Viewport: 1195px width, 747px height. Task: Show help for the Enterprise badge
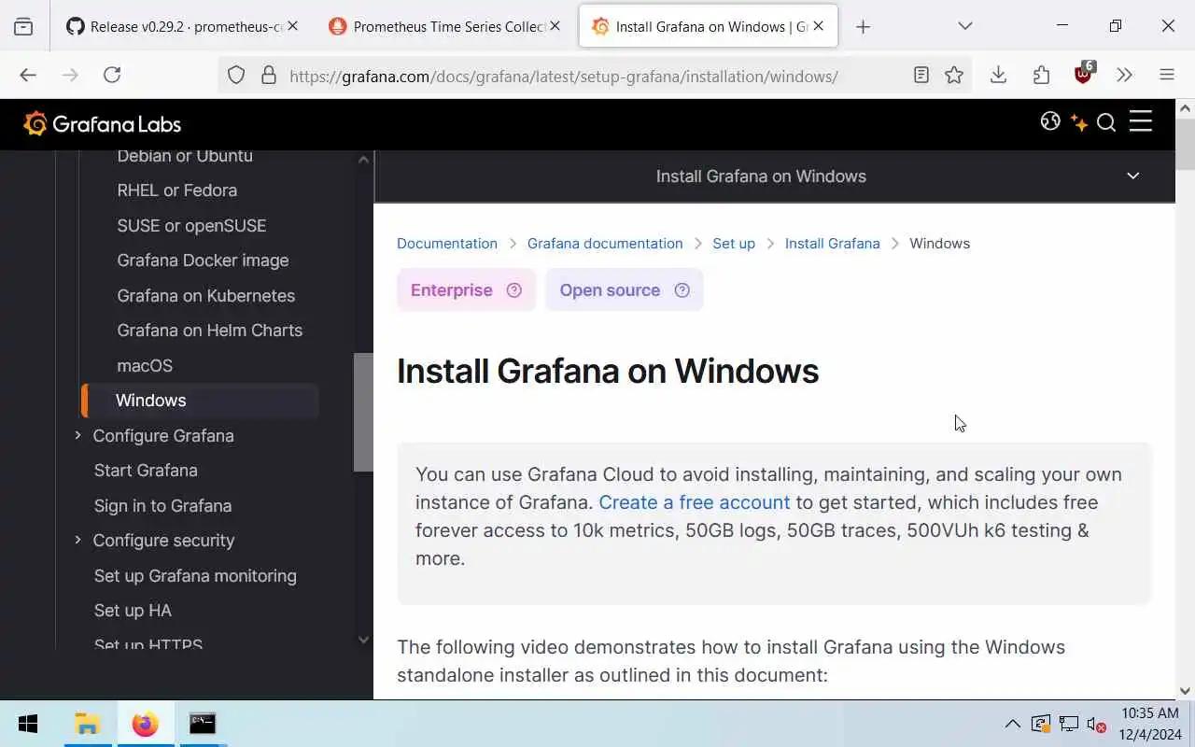514,290
